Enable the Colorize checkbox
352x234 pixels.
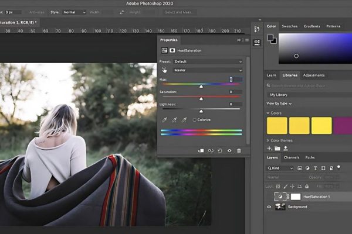pyautogui.click(x=194, y=120)
